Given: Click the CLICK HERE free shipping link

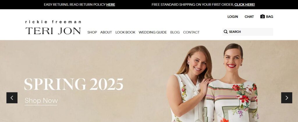Looking at the screenshot, I should [244, 5].
